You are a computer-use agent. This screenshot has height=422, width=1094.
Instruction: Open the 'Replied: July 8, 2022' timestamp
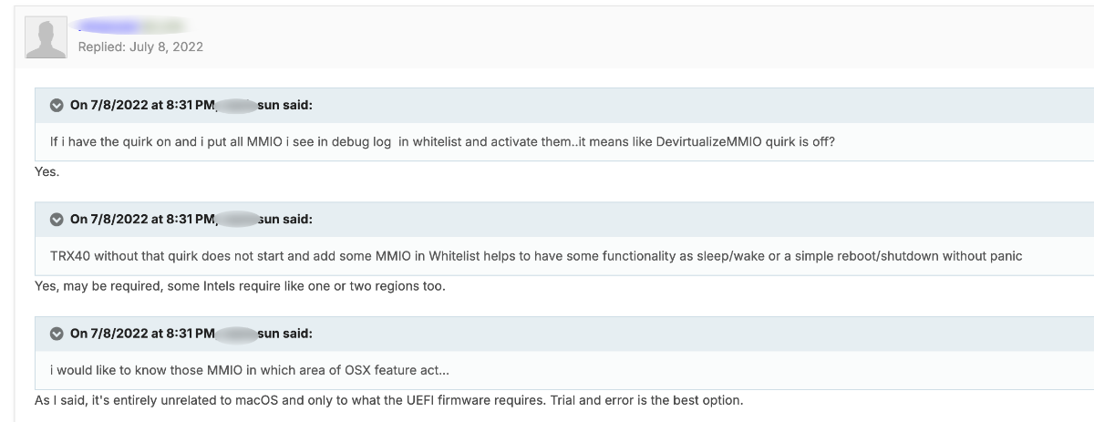140,46
